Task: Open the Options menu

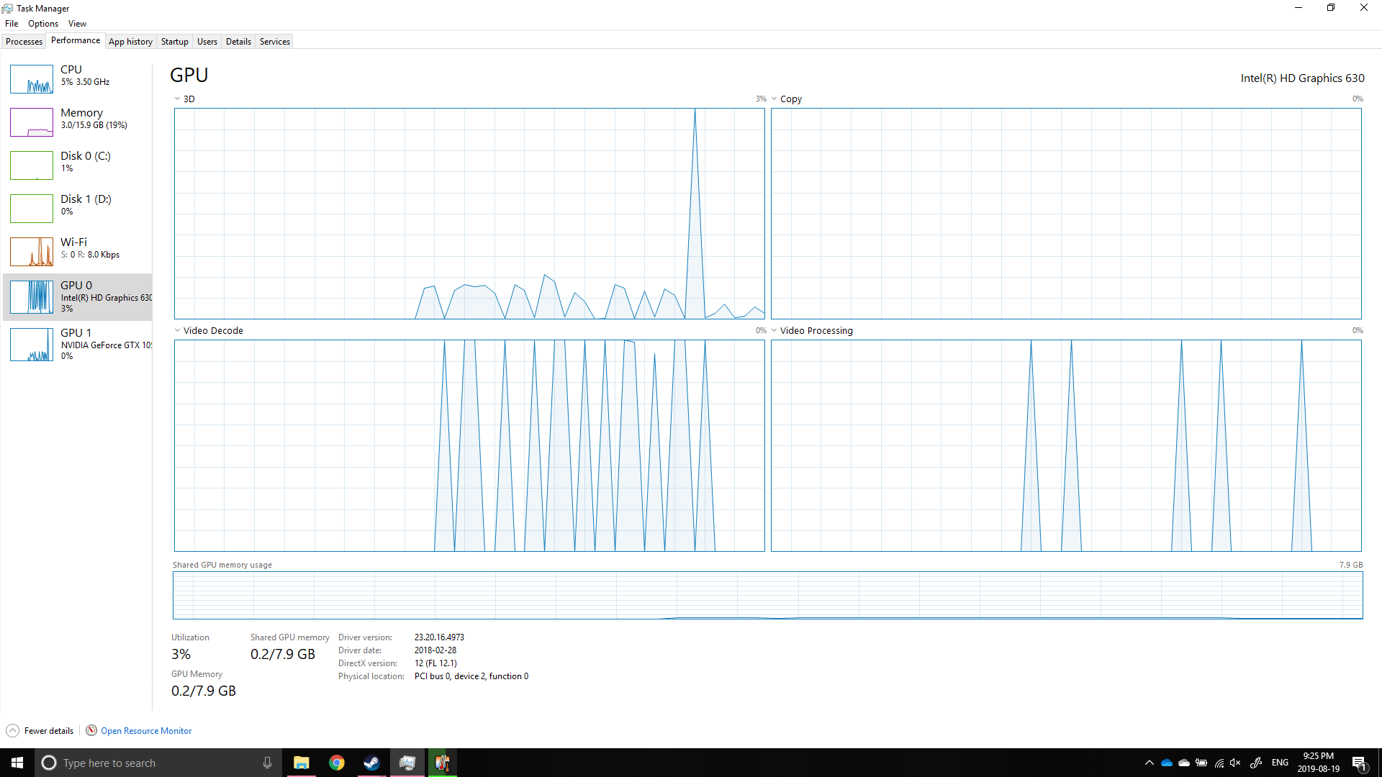Action: (43, 24)
